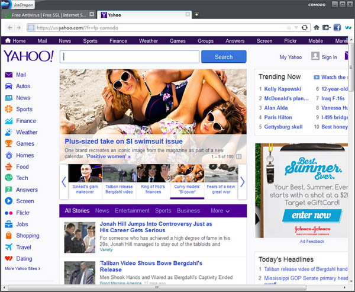Open the Jobs briefcase icon in sidebar
The height and width of the screenshot is (292, 355).
pyautogui.click(x=9, y=224)
